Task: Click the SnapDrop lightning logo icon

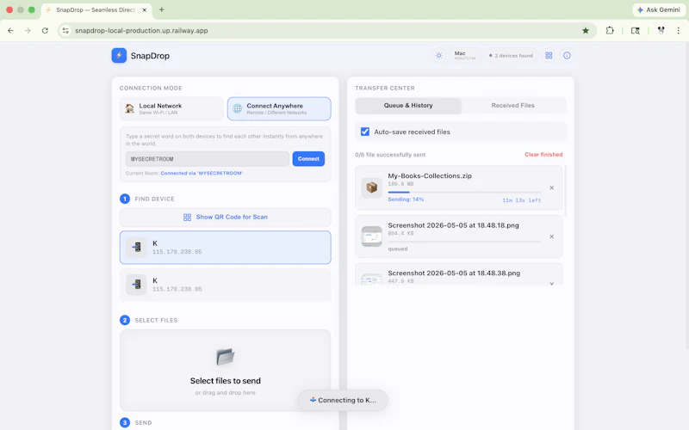Action: [119, 55]
